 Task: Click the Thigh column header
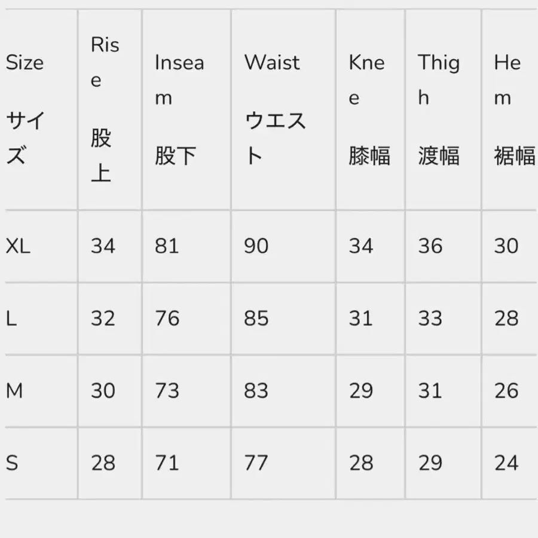pyautogui.click(x=439, y=110)
